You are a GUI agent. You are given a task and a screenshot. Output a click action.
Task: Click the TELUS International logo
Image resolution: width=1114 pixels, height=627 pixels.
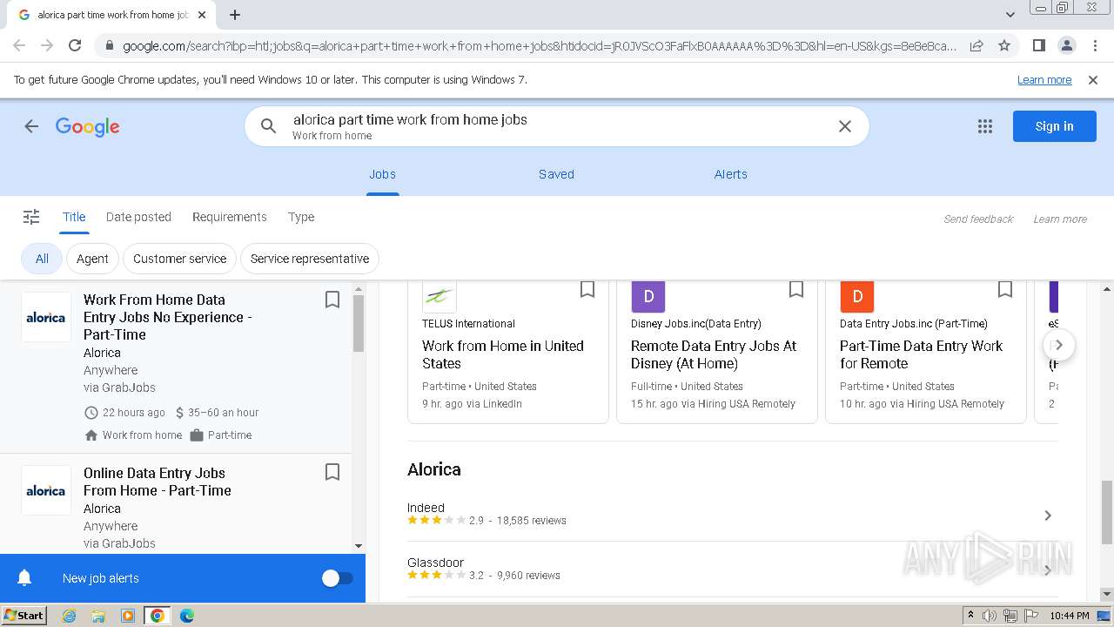tap(440, 296)
